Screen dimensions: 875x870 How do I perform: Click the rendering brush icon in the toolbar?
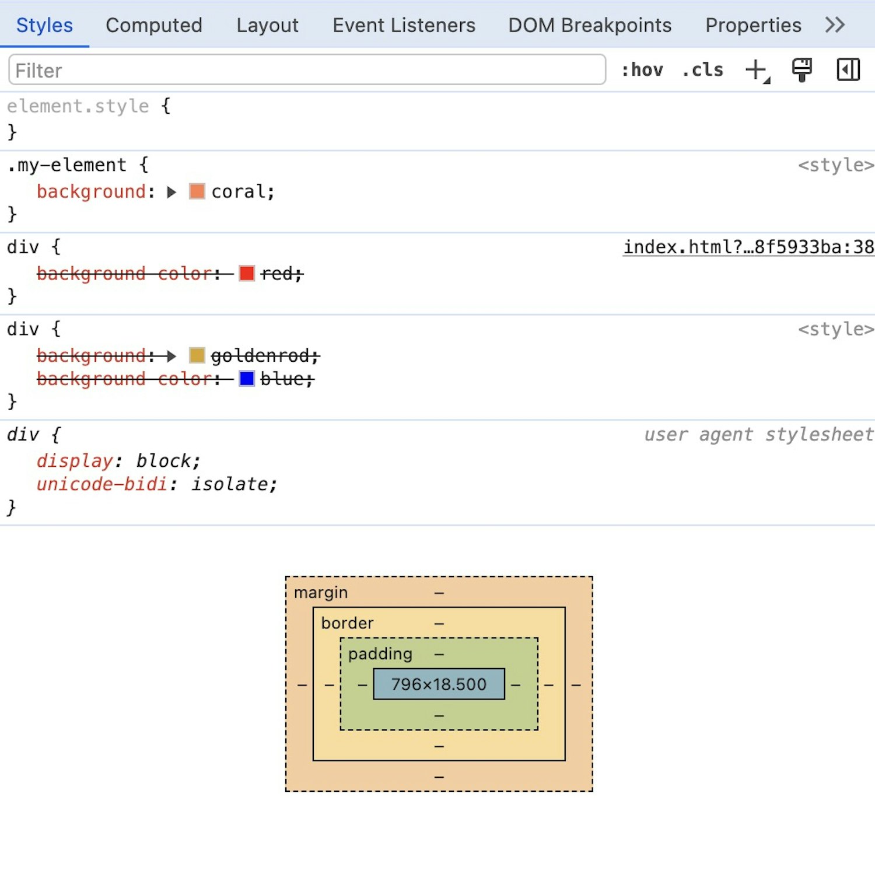(801, 70)
